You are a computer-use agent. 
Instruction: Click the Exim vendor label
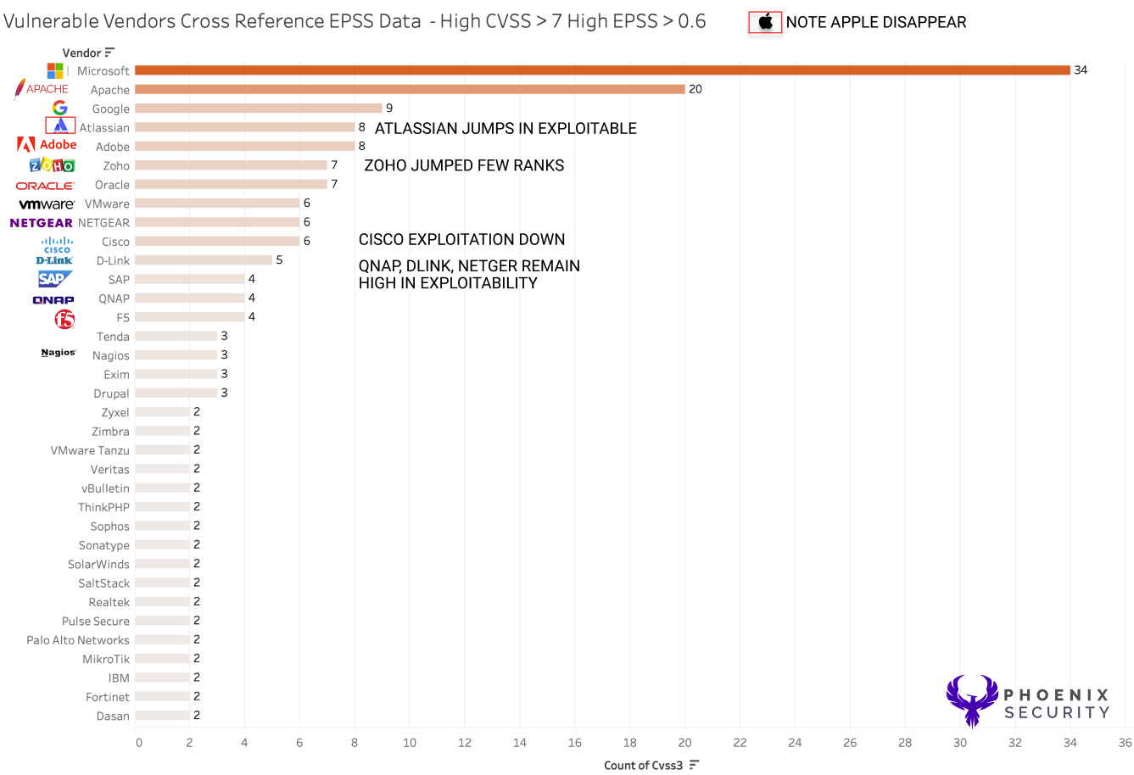pos(116,375)
